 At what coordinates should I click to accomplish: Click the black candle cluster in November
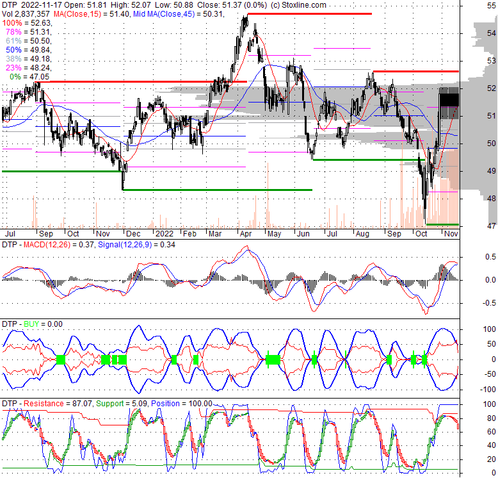tap(449, 100)
